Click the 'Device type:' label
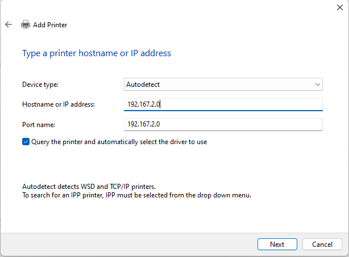349x257 pixels. click(x=40, y=85)
